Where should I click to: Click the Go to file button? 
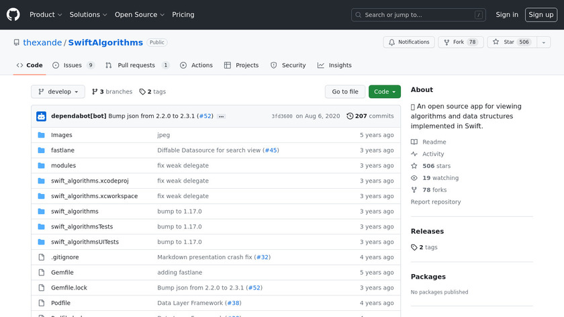[345, 91]
